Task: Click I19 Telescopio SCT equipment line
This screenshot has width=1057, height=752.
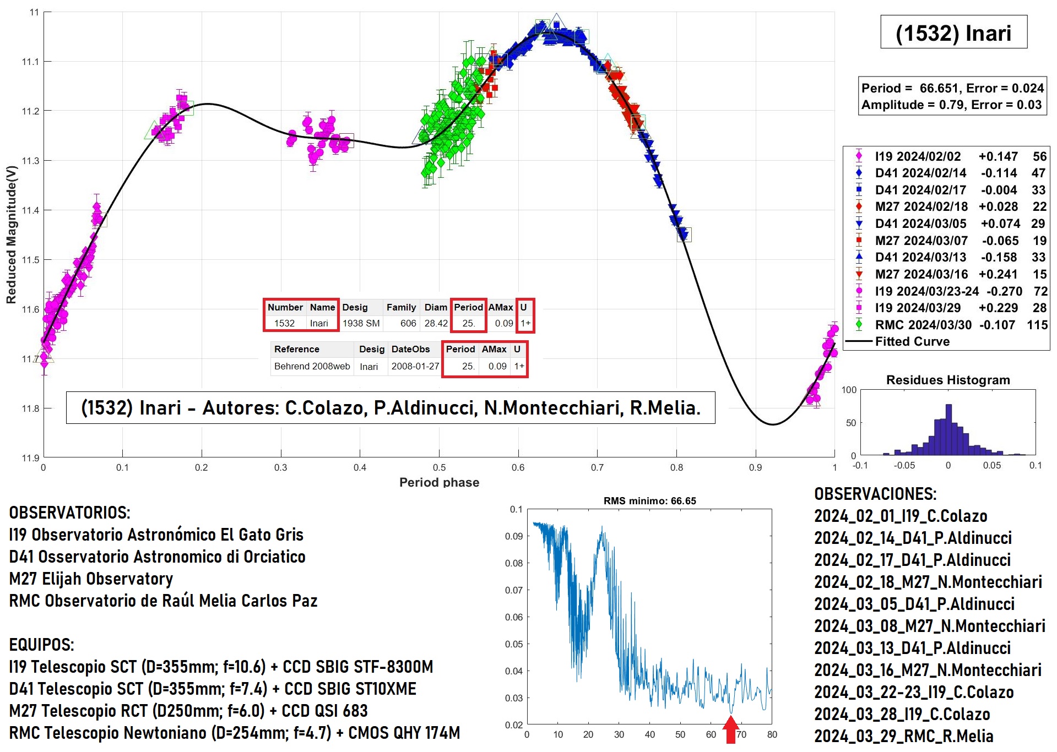Action: [221, 667]
